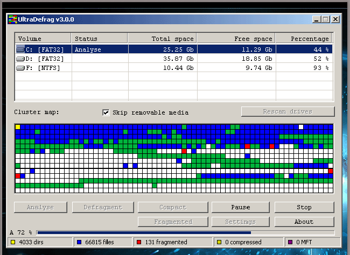
Task: Click the 11.29 Gb free space cell
Action: (x=236, y=49)
